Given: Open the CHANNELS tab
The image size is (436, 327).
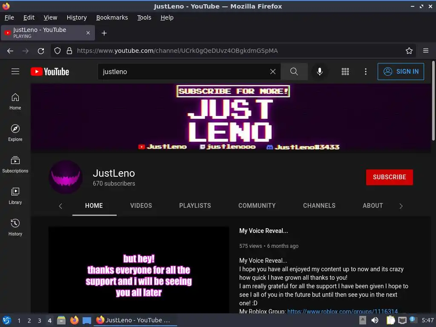Looking at the screenshot, I should (x=319, y=206).
